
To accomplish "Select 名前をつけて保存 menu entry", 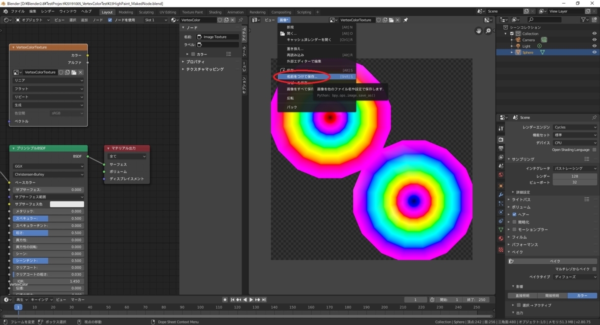I will pos(316,76).
